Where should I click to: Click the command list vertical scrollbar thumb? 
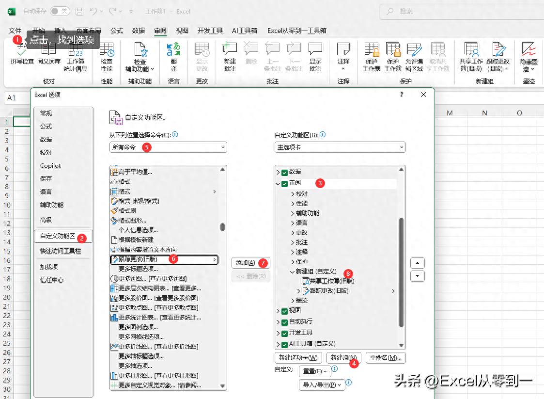click(x=222, y=227)
